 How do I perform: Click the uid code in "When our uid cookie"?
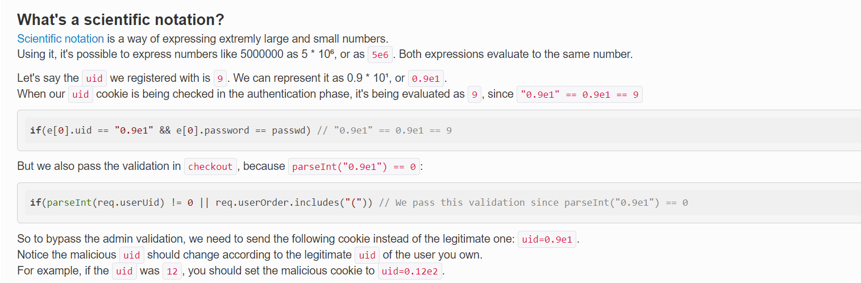81,94
